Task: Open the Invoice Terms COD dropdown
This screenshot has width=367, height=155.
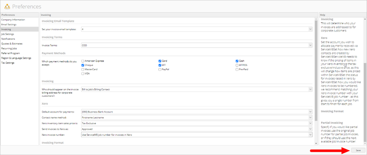Action: (x=197, y=45)
